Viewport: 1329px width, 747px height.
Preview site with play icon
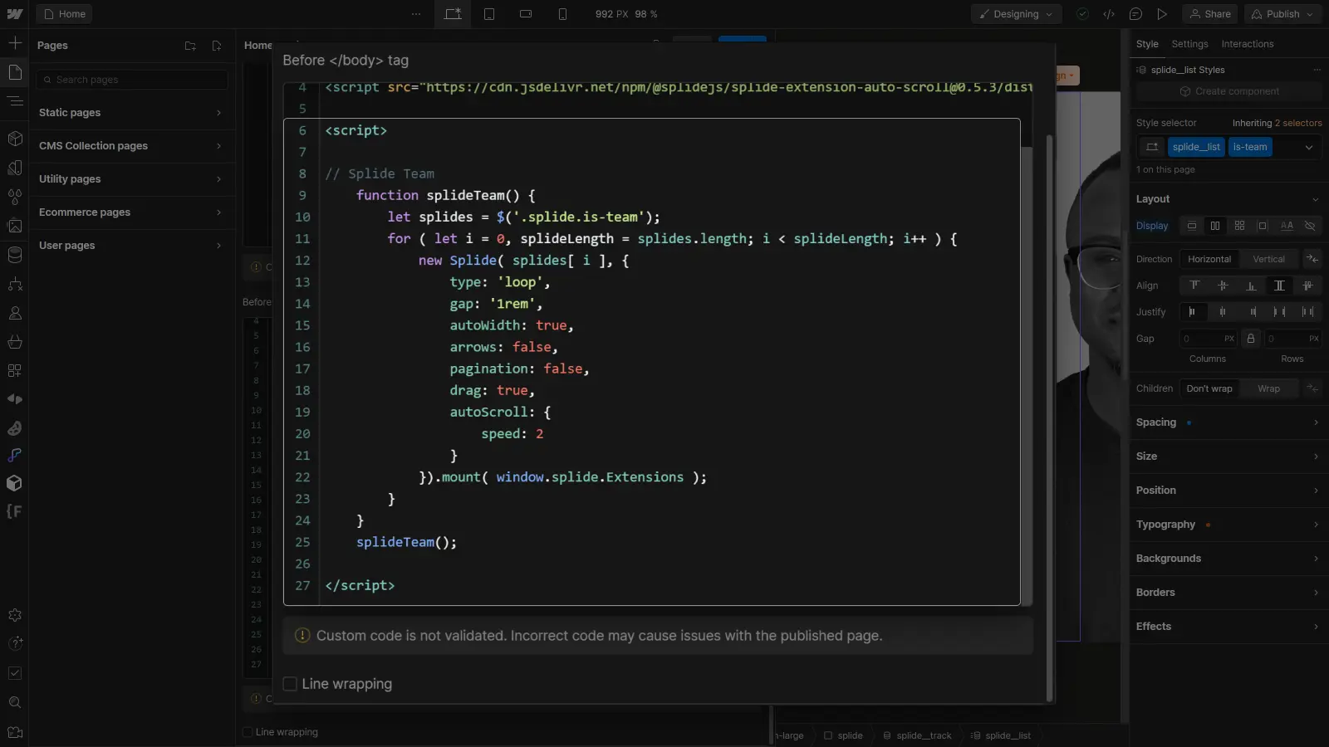click(1162, 14)
